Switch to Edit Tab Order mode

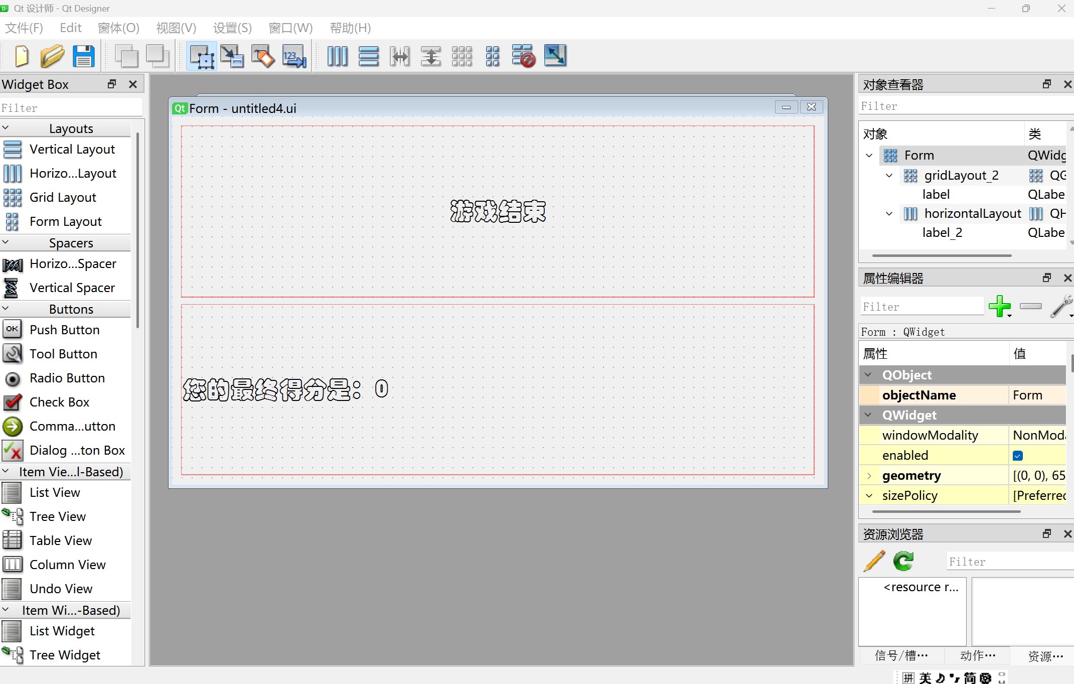294,56
